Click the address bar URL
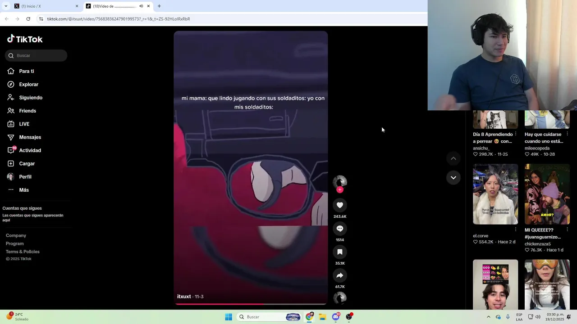This screenshot has width=577, height=324. [x=118, y=19]
